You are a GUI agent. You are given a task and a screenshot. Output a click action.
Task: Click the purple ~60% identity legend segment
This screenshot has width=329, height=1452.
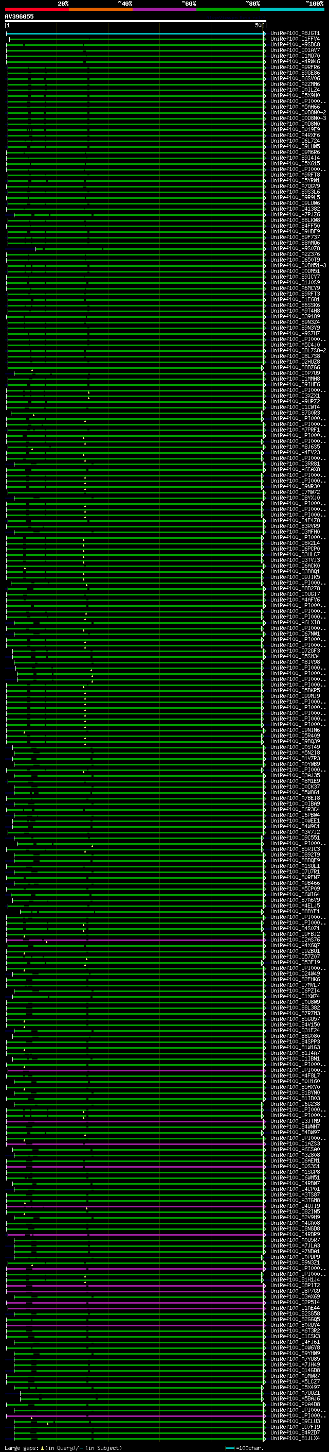click(165, 9)
